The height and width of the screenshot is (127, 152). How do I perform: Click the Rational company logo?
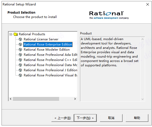(109, 15)
